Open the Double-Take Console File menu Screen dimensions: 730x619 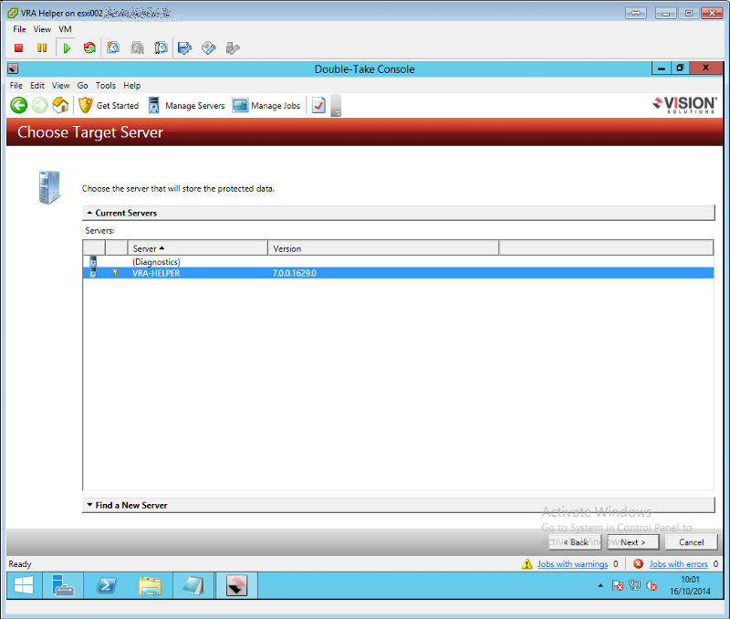pyautogui.click(x=16, y=86)
